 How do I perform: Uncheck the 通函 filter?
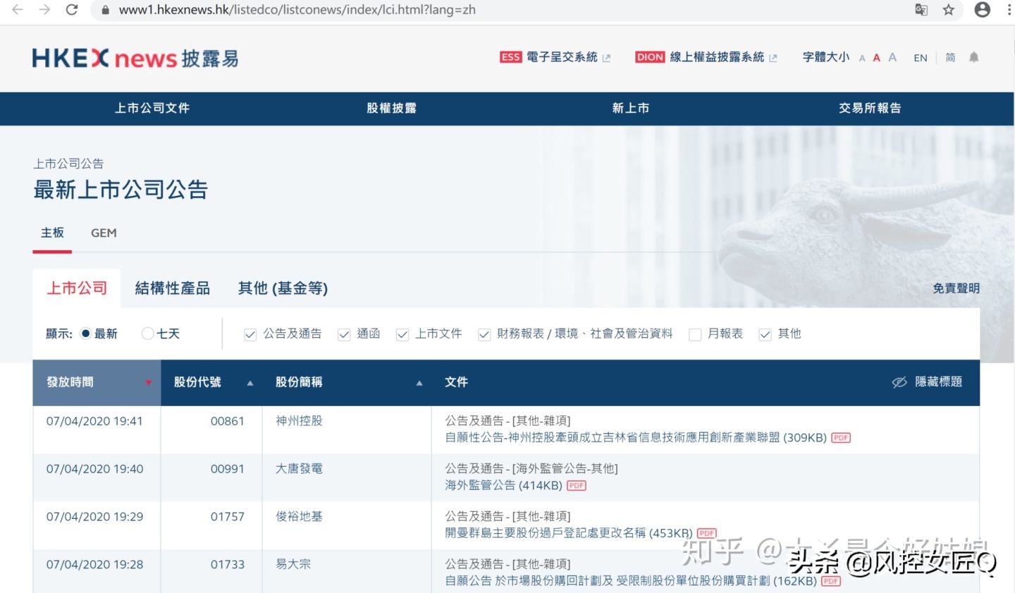click(x=344, y=334)
